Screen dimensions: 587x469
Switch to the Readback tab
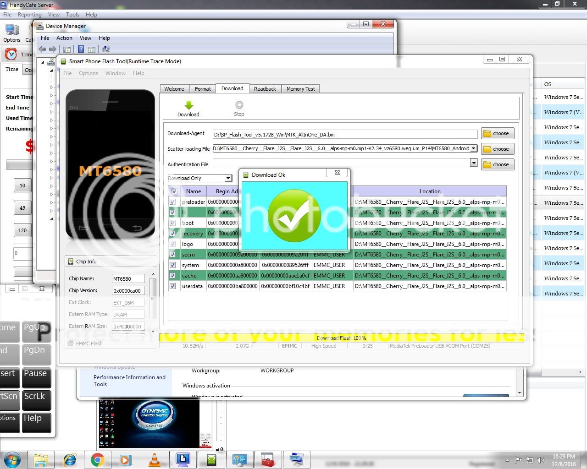click(x=265, y=89)
